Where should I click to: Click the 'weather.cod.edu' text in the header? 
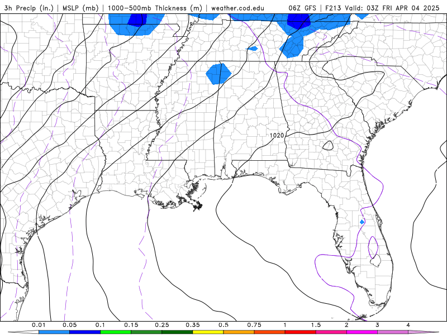coord(237,8)
